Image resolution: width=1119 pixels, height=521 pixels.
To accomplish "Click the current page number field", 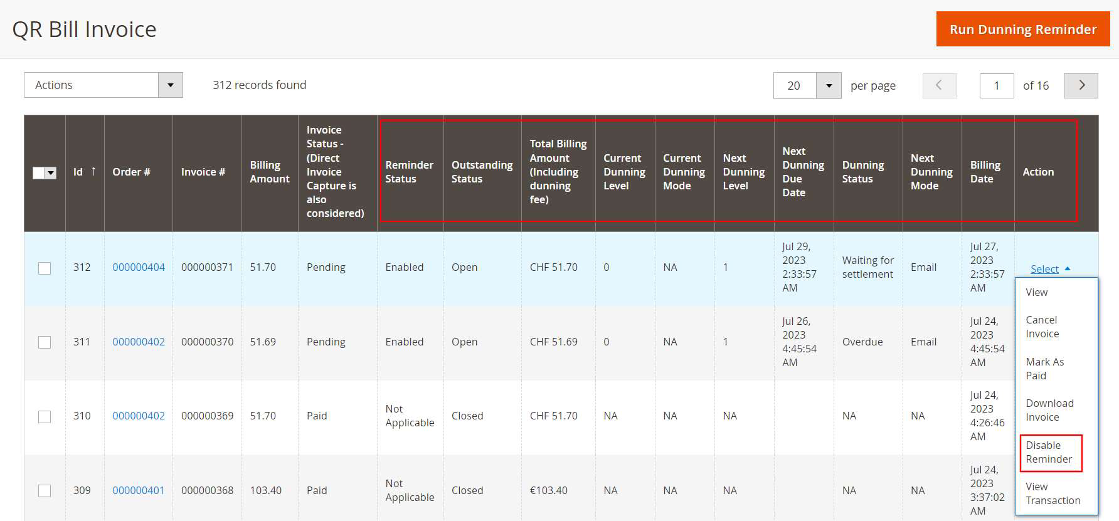I will [x=996, y=86].
